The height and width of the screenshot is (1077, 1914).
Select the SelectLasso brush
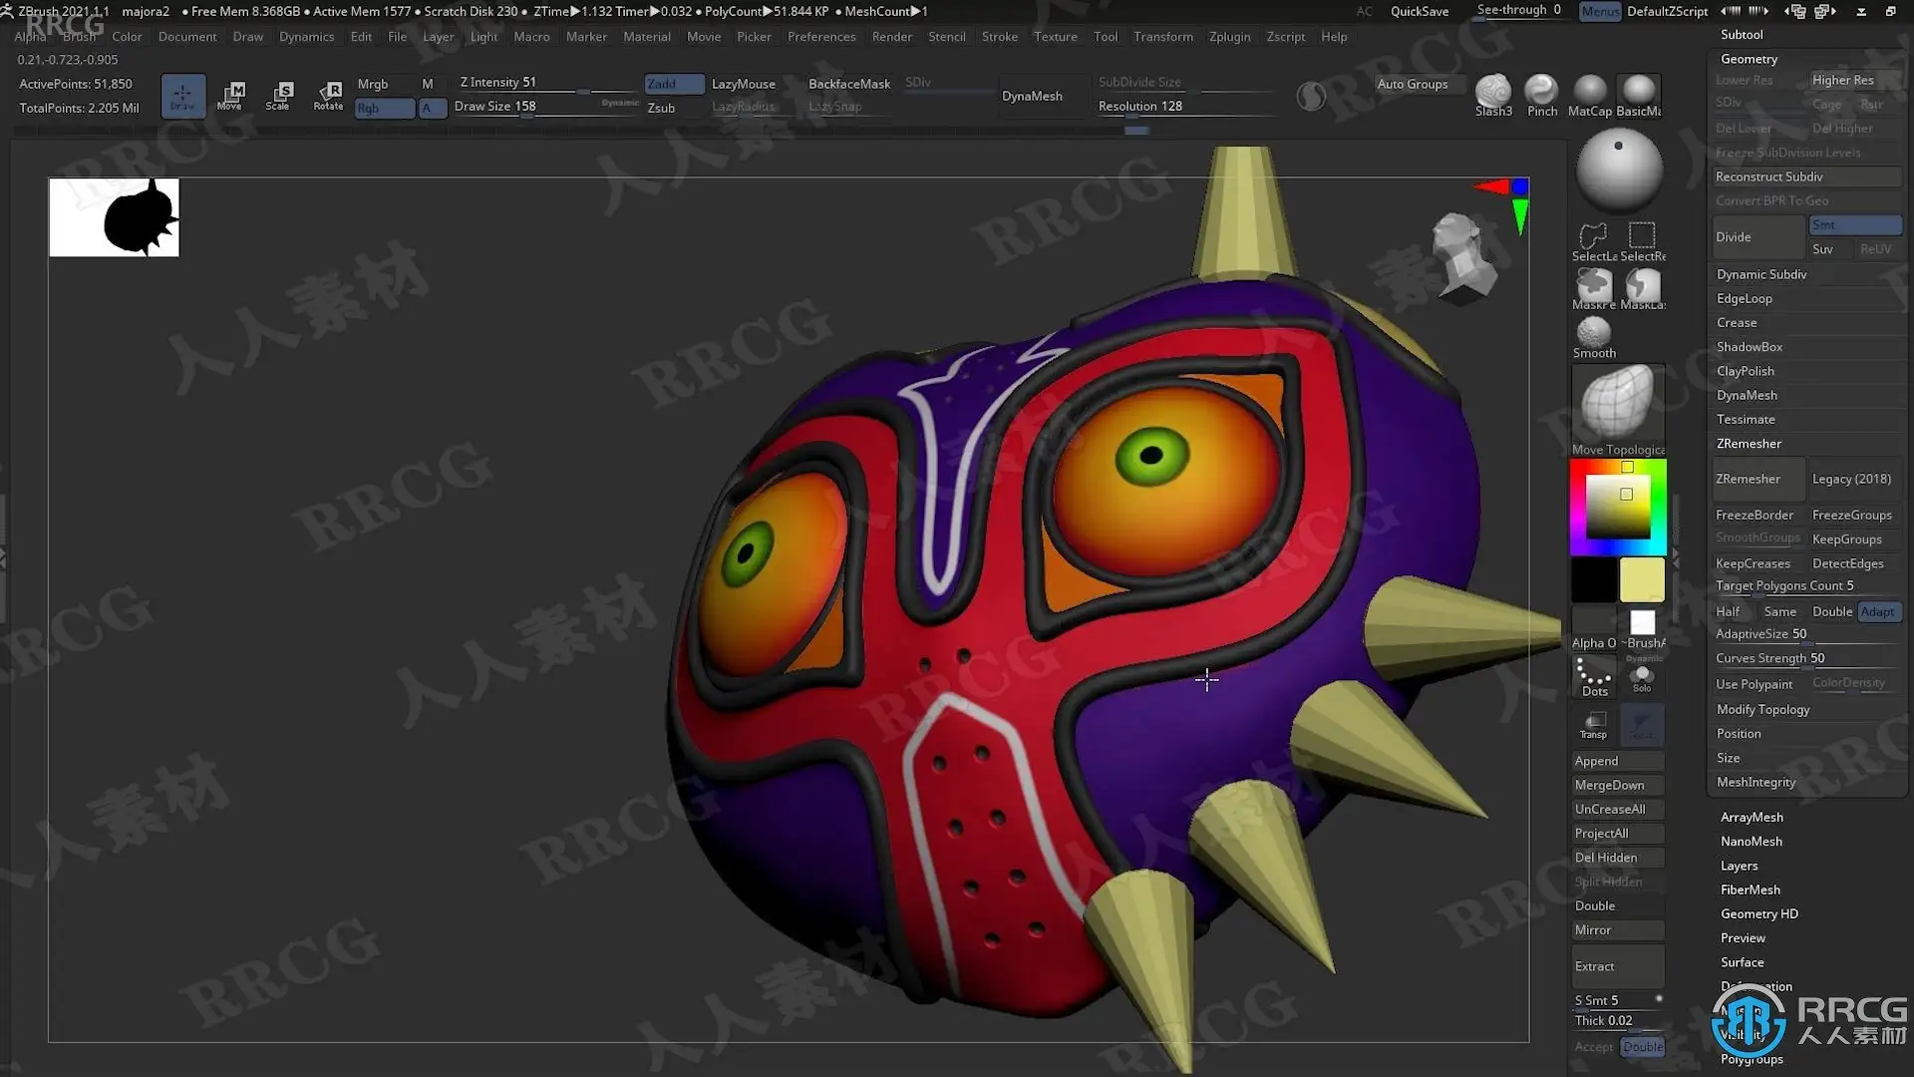tap(1594, 241)
